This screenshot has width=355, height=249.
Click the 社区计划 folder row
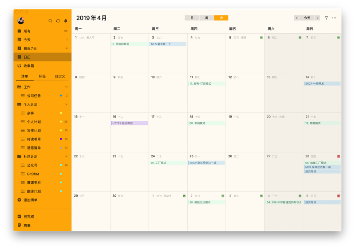point(42,156)
